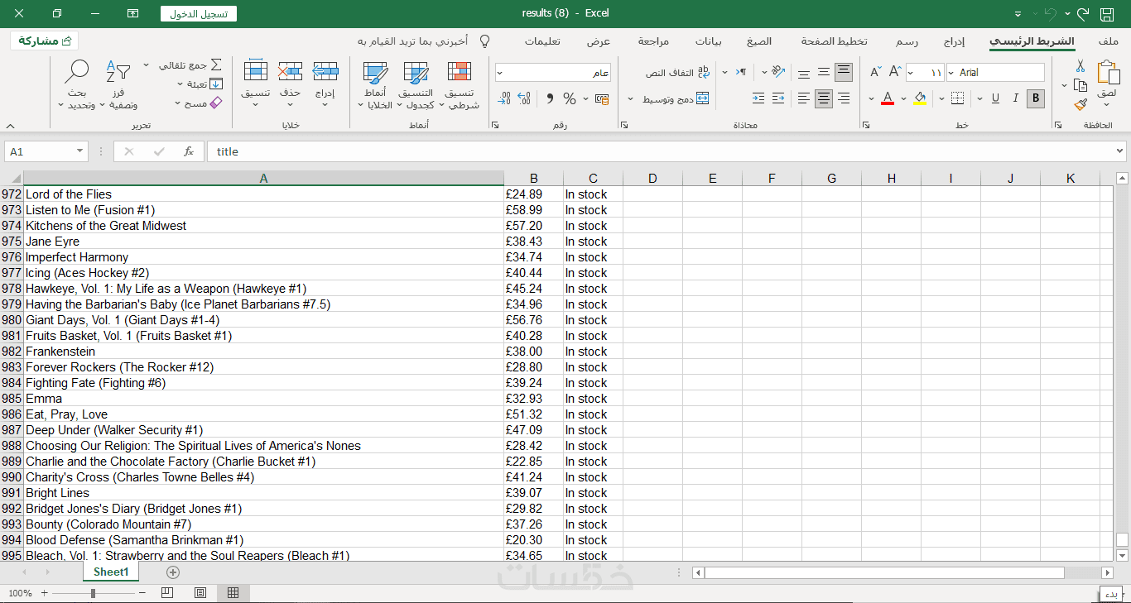Click the Decrease Decimal icon
Viewport: 1131px width, 603px height.
(504, 98)
